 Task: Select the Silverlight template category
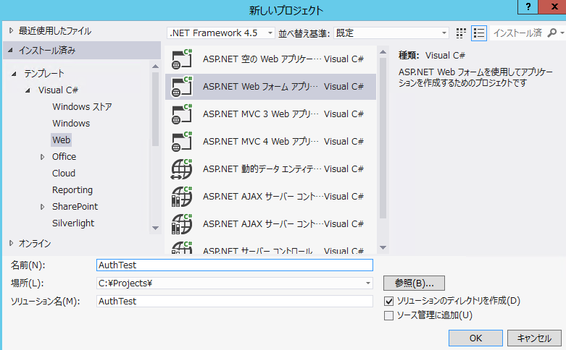73,223
